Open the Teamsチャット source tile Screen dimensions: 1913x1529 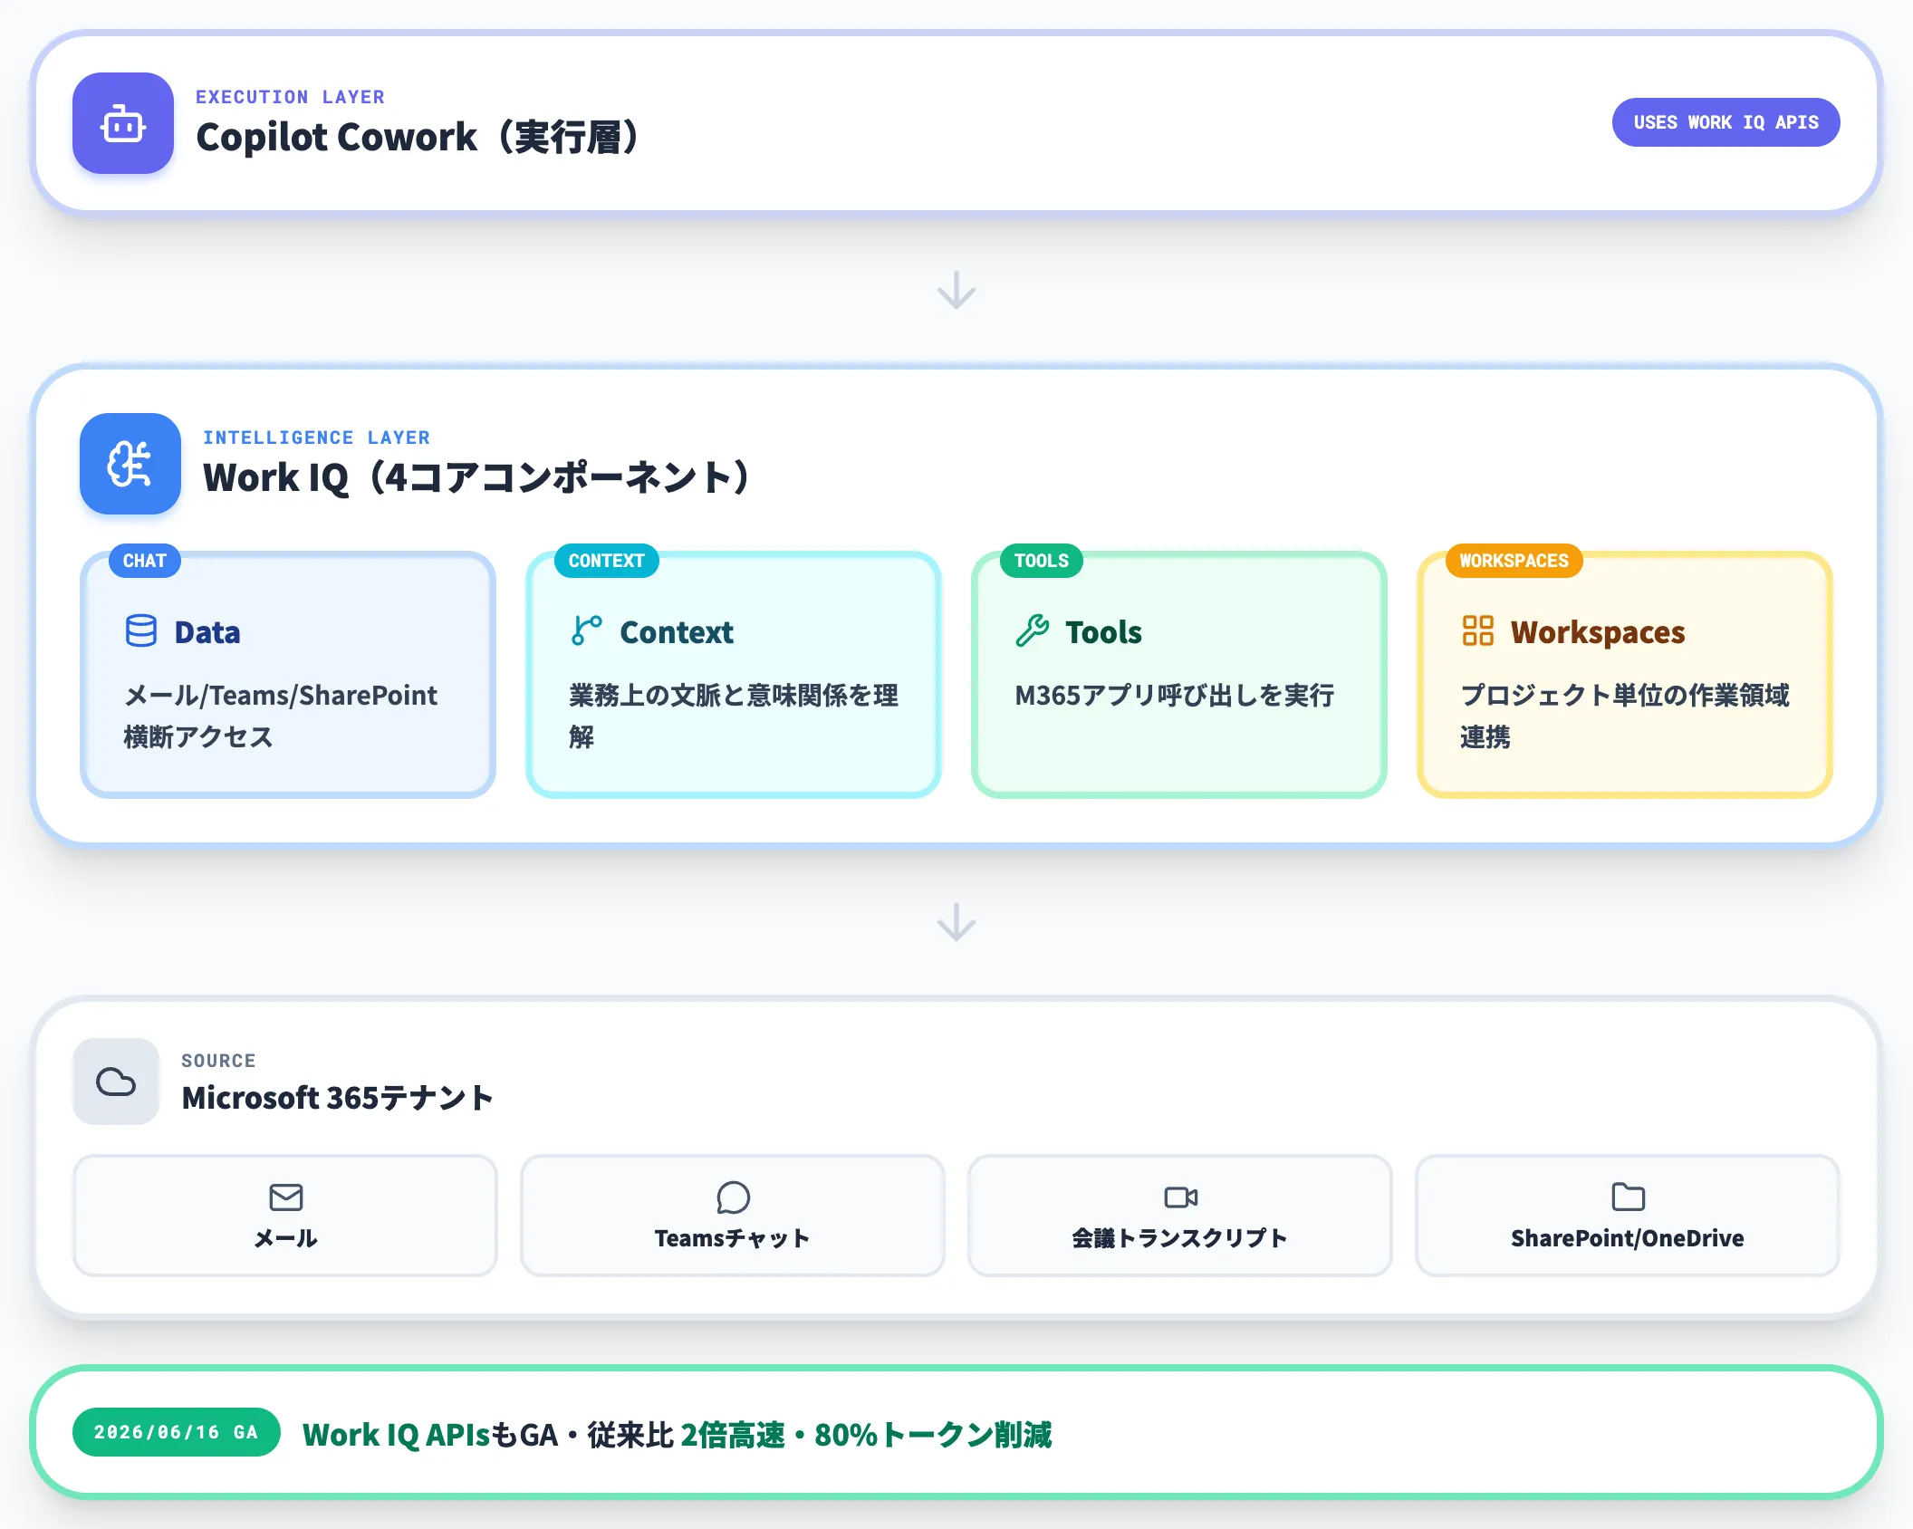(x=733, y=1216)
